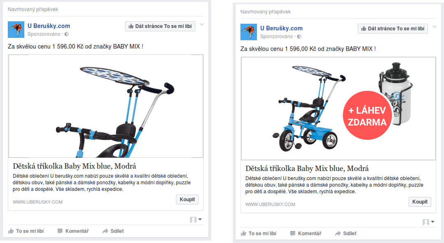444x243 pixels.
Task: Share the right post with Sdílet
Action: click(x=346, y=234)
